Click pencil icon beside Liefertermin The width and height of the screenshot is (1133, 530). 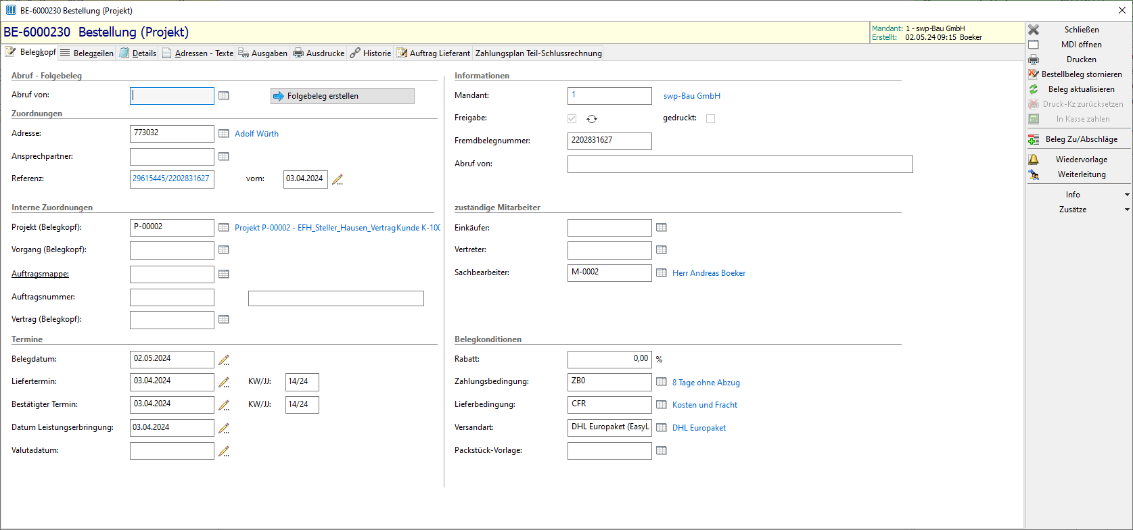(x=224, y=382)
